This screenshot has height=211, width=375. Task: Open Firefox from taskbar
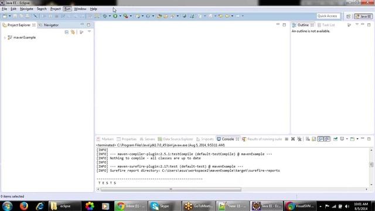click(x=23, y=206)
